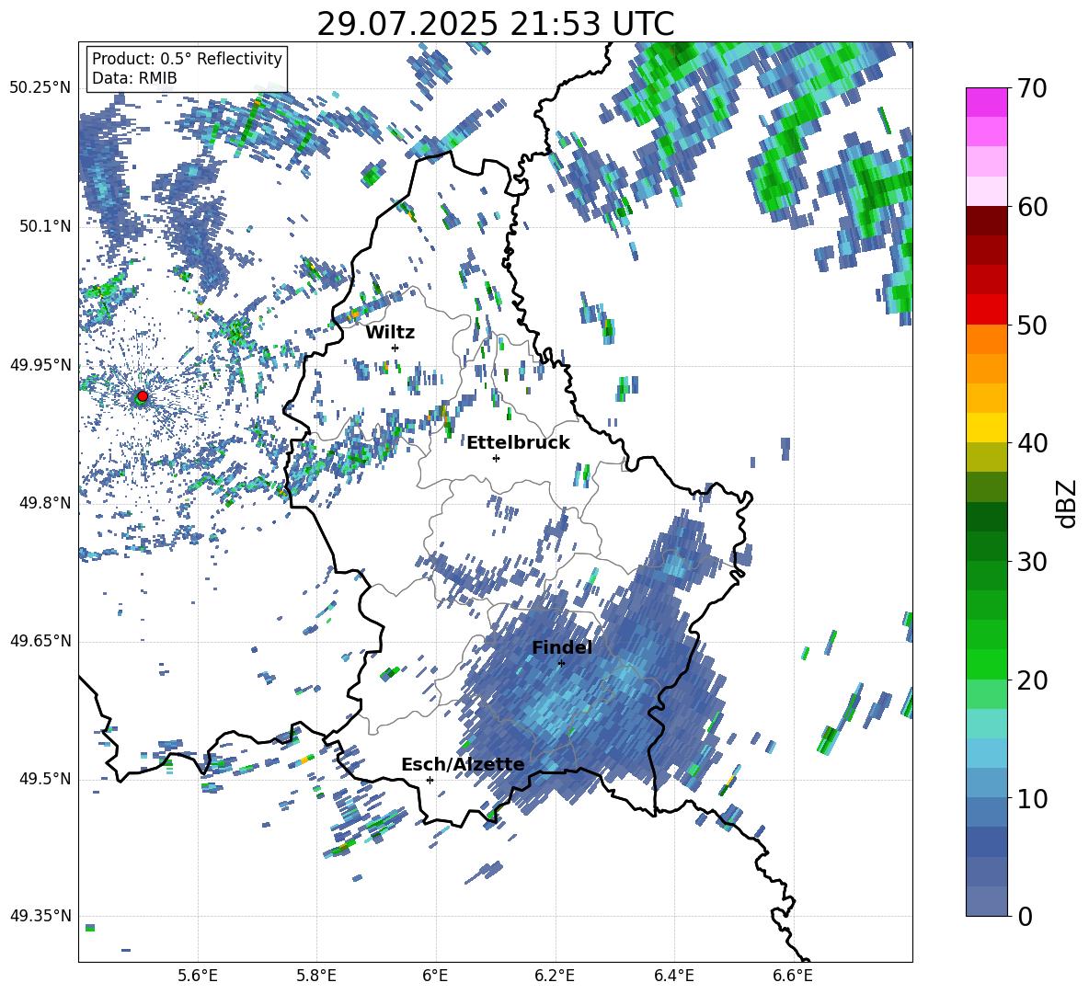Click the cross marker below Findel
Viewport: 1089px width, 994px height.
561,664
